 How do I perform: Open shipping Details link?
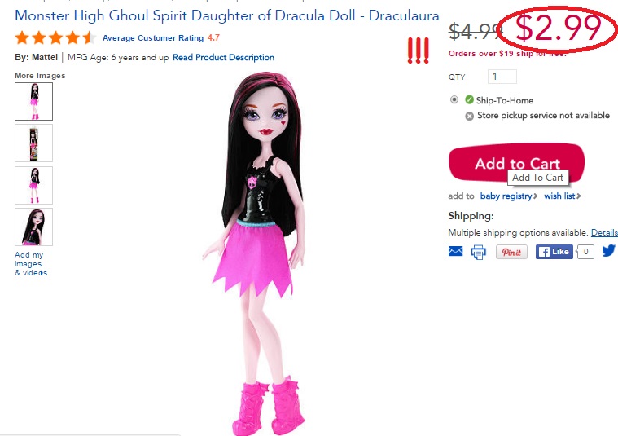pos(604,233)
